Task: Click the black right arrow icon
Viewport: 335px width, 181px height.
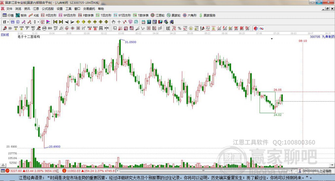Action: click(x=72, y=22)
